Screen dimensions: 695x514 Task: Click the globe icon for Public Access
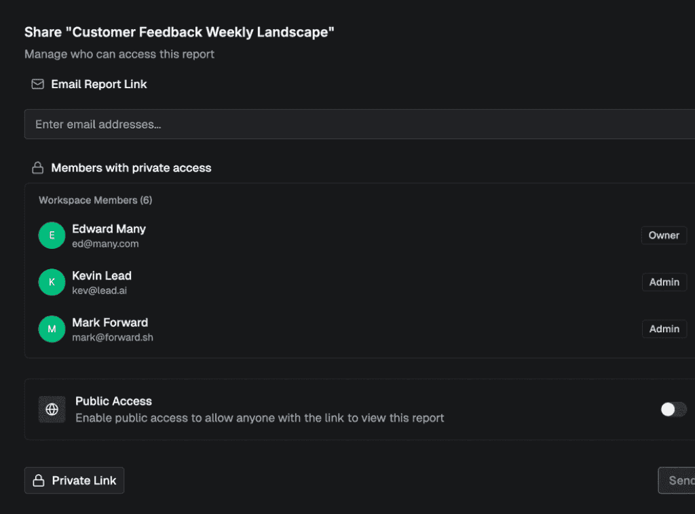[x=52, y=410]
